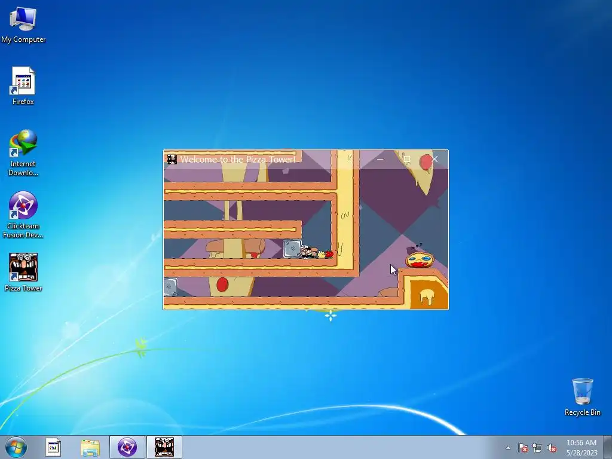The height and width of the screenshot is (459, 612).
Task: Click the sleeping pizza-face enemy
Action: coord(420,259)
